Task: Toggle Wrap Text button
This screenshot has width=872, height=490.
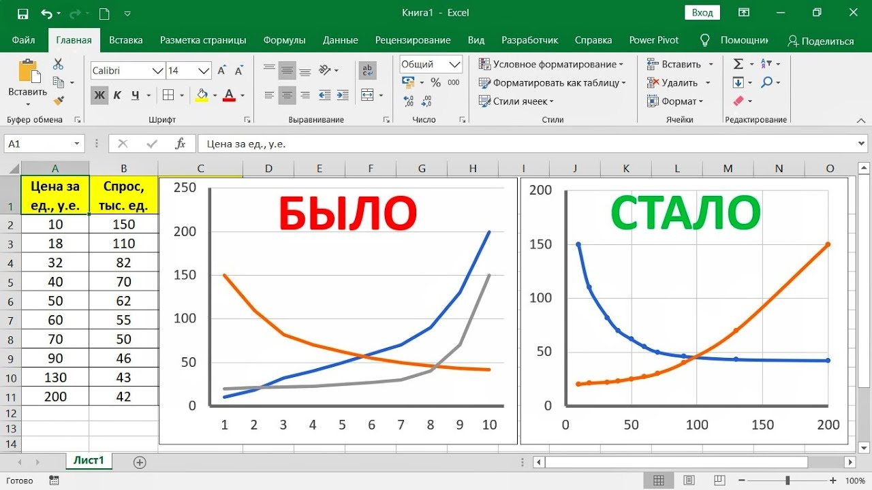Action: click(368, 70)
